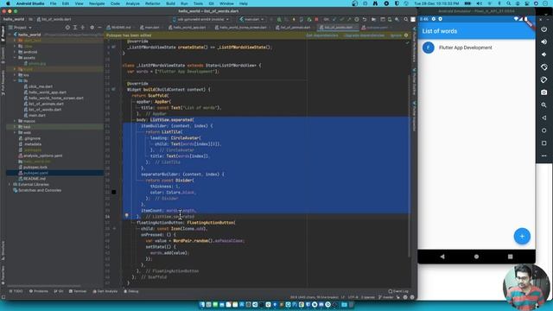Select 'Flutter App Development' list item
This screenshot has height=311, width=553.
tap(476, 48)
